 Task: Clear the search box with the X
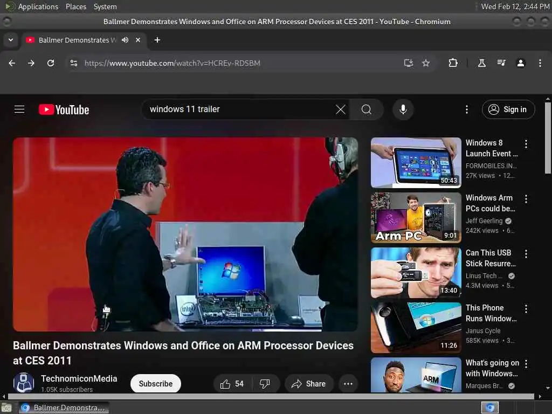pyautogui.click(x=341, y=109)
